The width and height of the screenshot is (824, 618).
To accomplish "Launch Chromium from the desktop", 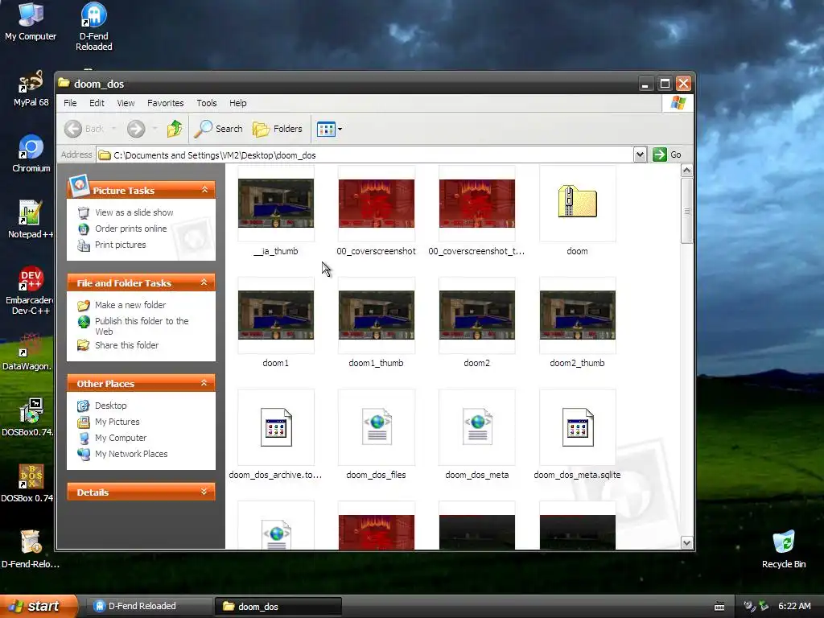I will click(31, 154).
